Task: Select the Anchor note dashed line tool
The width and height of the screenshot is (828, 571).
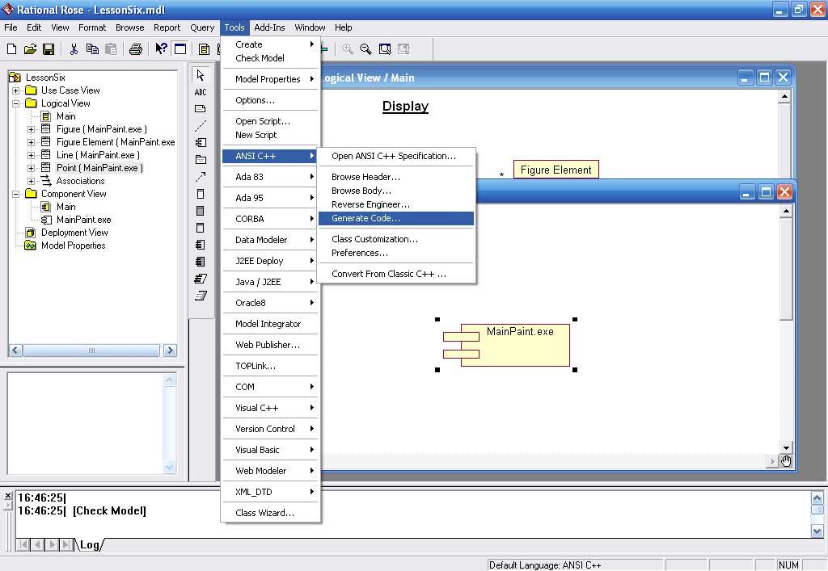Action: [201, 126]
